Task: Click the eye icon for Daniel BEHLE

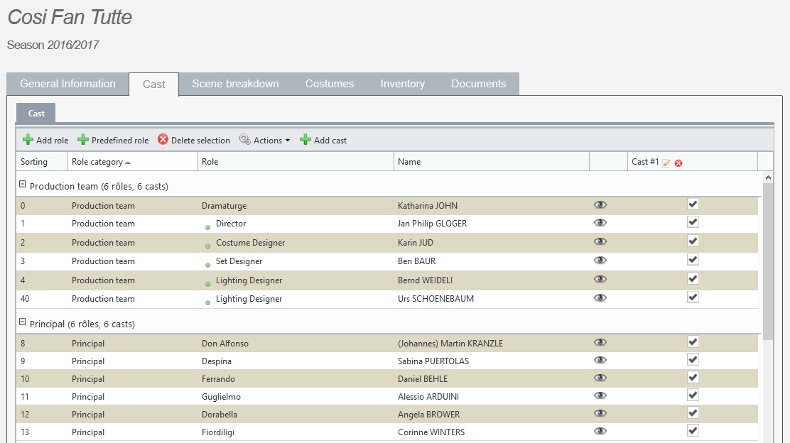Action: click(x=600, y=378)
